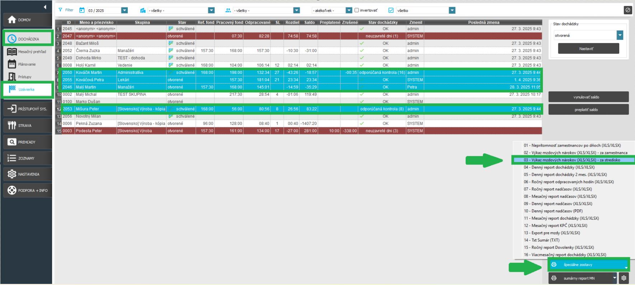Open Nastavenia gear icon in sidebar
635x285 pixels.
point(12,174)
